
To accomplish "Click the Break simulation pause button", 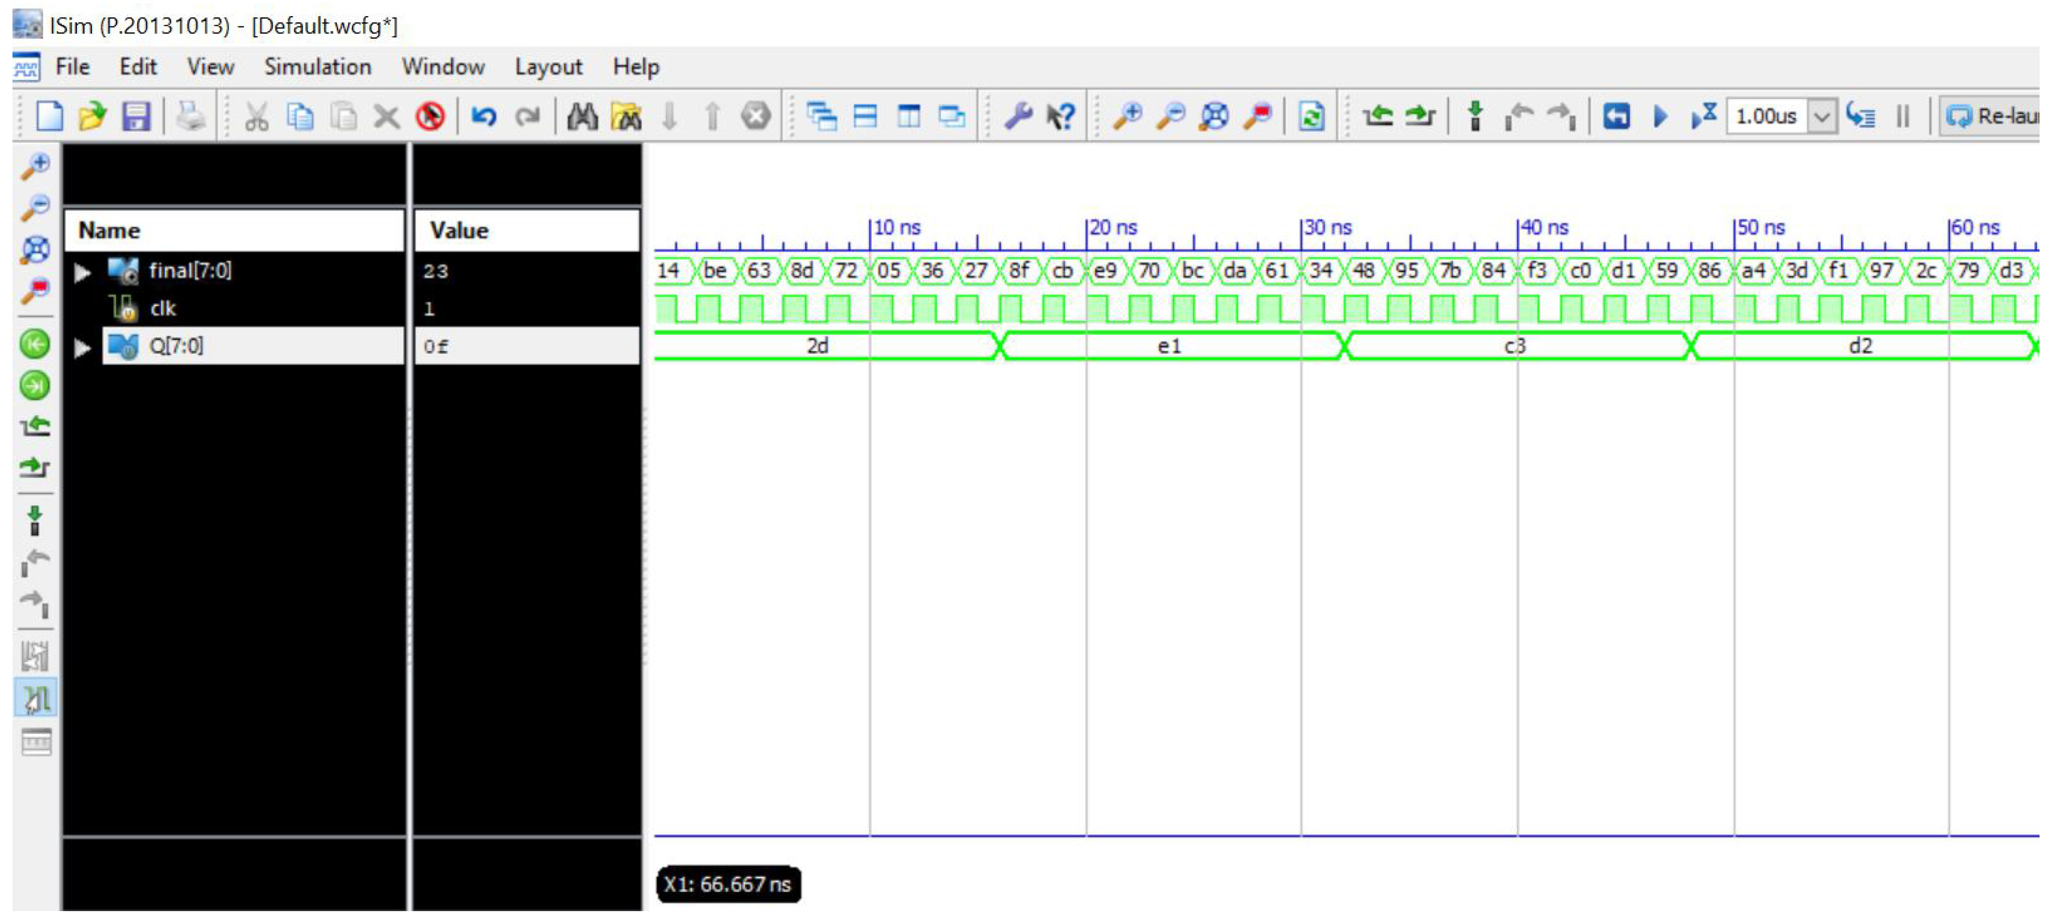I will (1903, 117).
